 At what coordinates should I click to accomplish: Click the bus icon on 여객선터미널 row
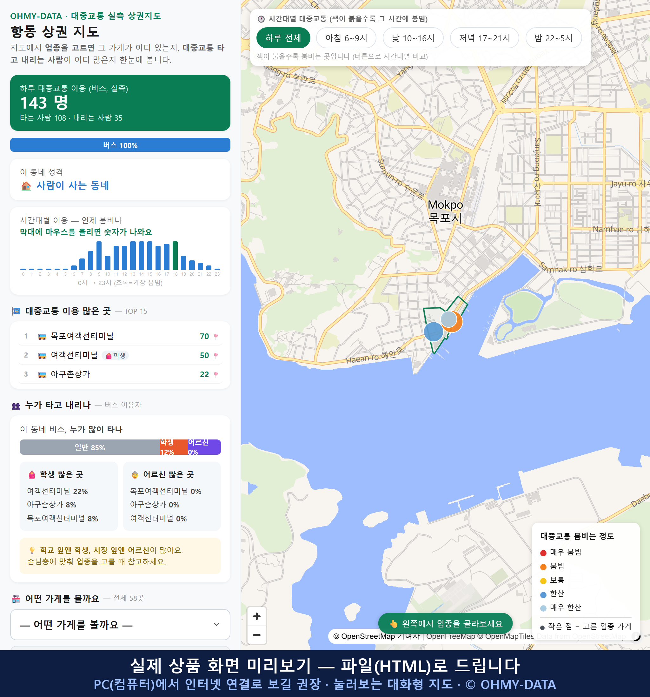(42, 356)
